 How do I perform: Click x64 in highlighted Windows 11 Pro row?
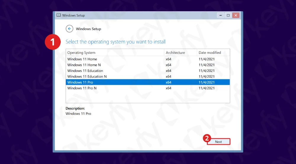168,82
